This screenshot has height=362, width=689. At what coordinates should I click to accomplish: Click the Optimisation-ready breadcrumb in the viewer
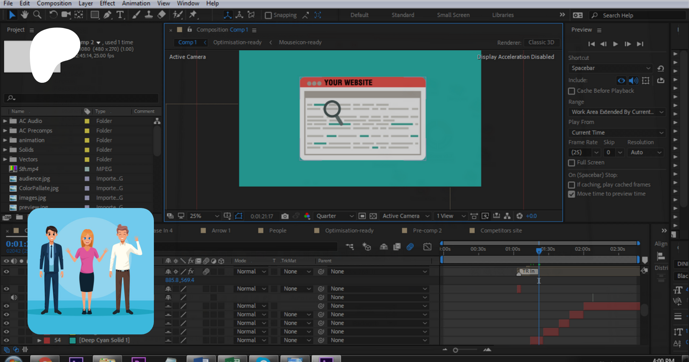pos(237,43)
